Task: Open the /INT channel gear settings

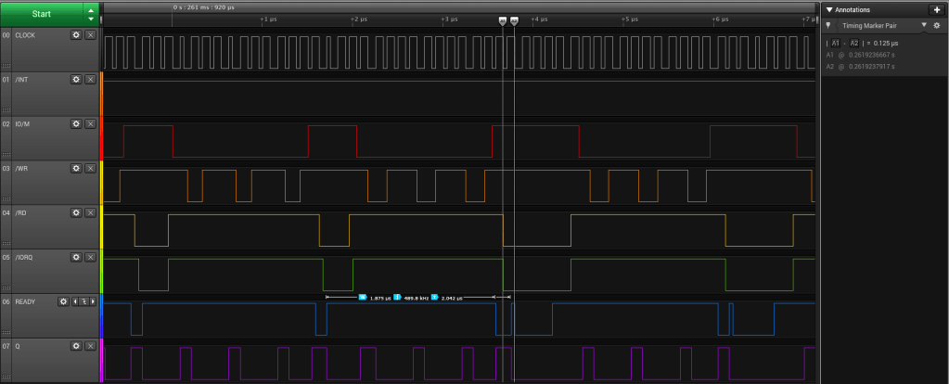Action: pyautogui.click(x=77, y=80)
